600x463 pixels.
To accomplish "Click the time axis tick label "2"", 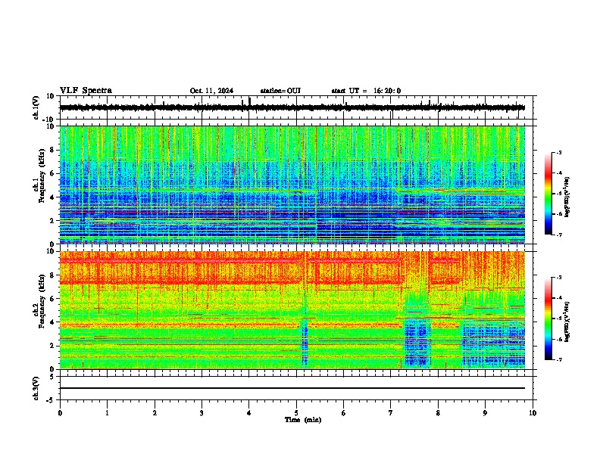I will [x=155, y=413].
